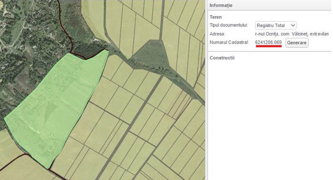This screenshot has height=180, width=333.
Task: Open the Tipul documentului dropdown showing Registru Total
Action: click(276, 26)
